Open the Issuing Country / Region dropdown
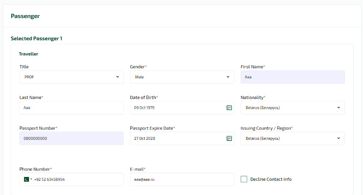The image size is (363, 195). 292,138
